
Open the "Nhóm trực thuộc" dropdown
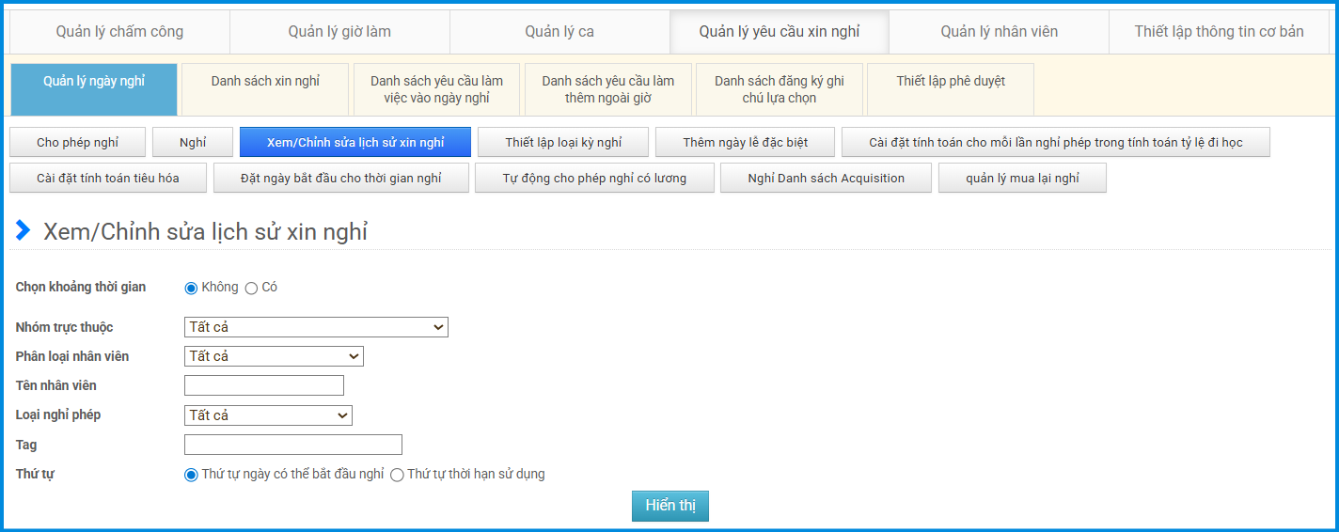[316, 327]
